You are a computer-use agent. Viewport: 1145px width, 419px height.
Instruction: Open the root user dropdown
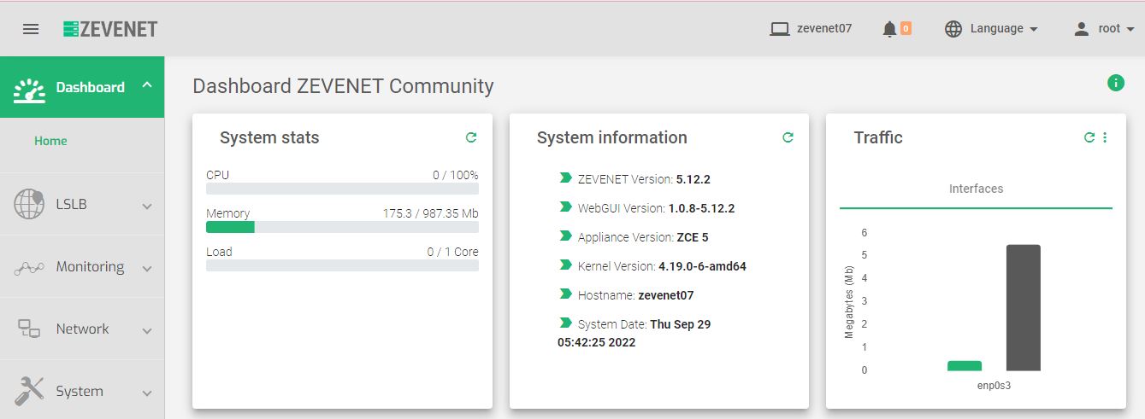[x=1104, y=29]
